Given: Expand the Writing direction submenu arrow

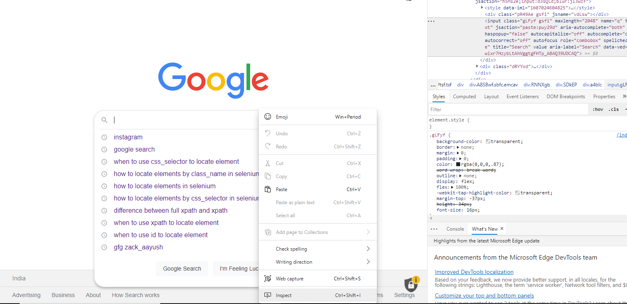Looking at the screenshot, I should coord(368,262).
